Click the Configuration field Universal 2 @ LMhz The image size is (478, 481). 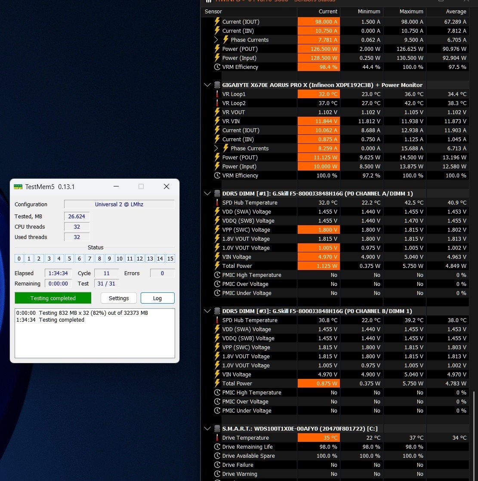(119, 204)
